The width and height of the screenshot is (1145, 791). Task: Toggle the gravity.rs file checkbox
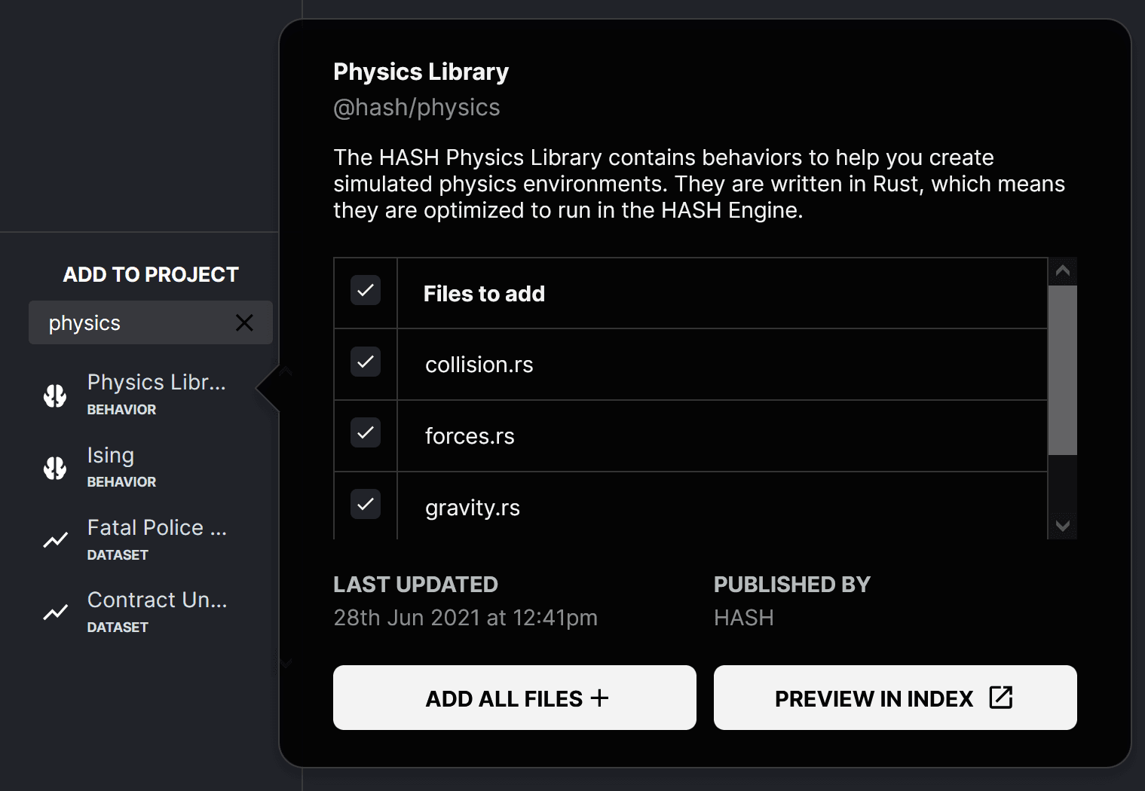tap(366, 505)
